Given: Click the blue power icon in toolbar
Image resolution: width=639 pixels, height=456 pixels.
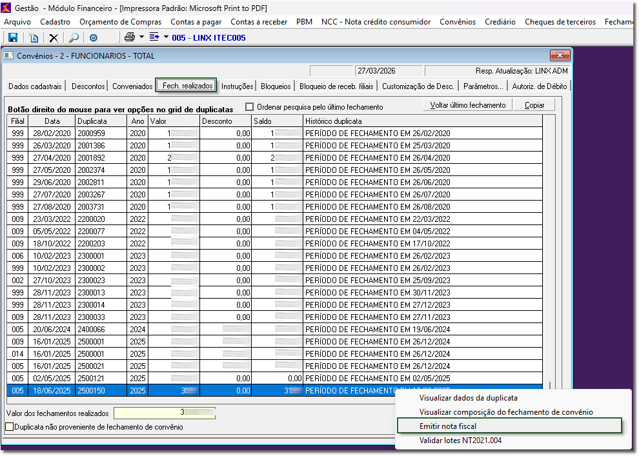Looking at the screenshot, I should pos(94,38).
